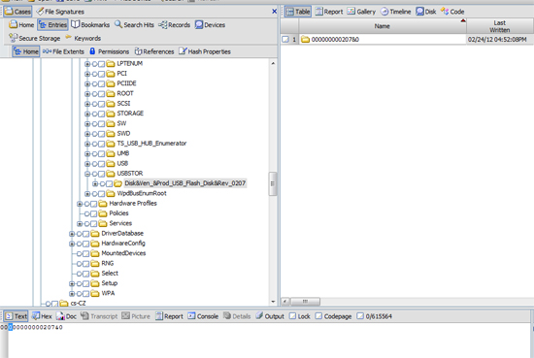Click tree scrollbar up arrow
Image resolution: width=534 pixels, height=358 pixels.
click(x=273, y=63)
